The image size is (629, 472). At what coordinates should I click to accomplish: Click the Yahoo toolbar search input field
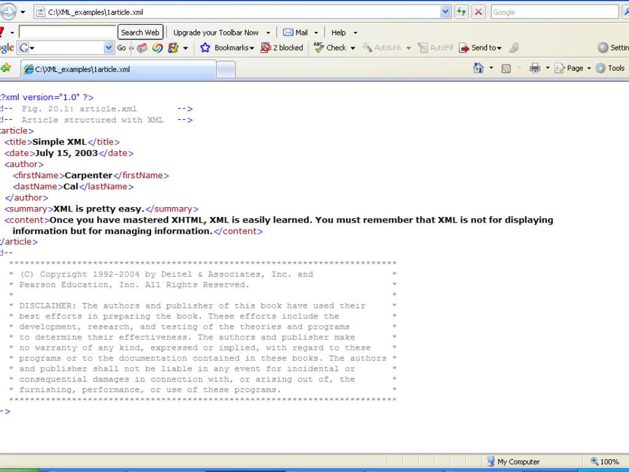(68, 32)
